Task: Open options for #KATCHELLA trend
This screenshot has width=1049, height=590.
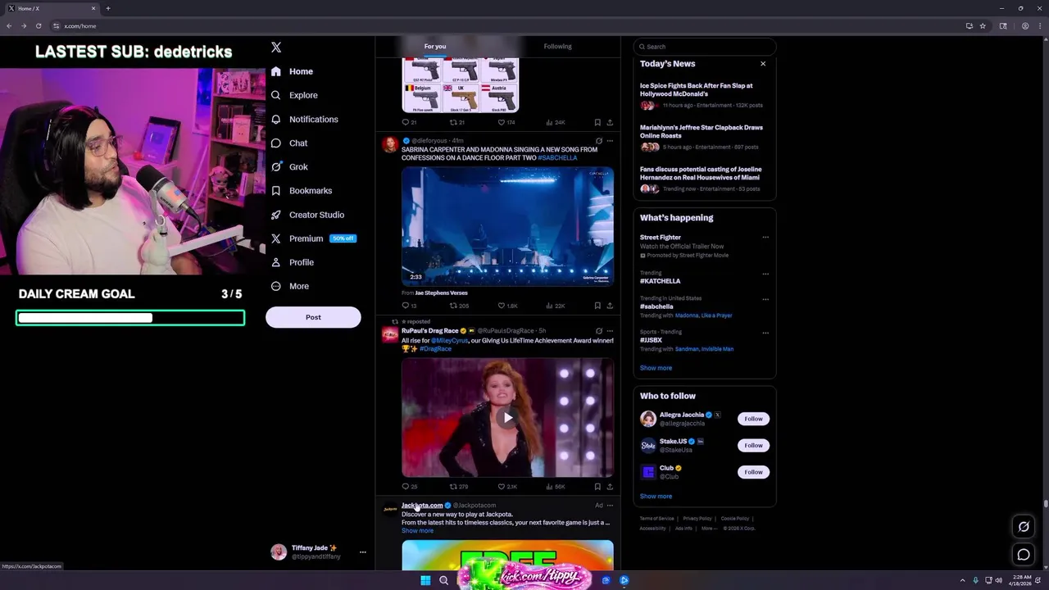Action: [765, 274]
